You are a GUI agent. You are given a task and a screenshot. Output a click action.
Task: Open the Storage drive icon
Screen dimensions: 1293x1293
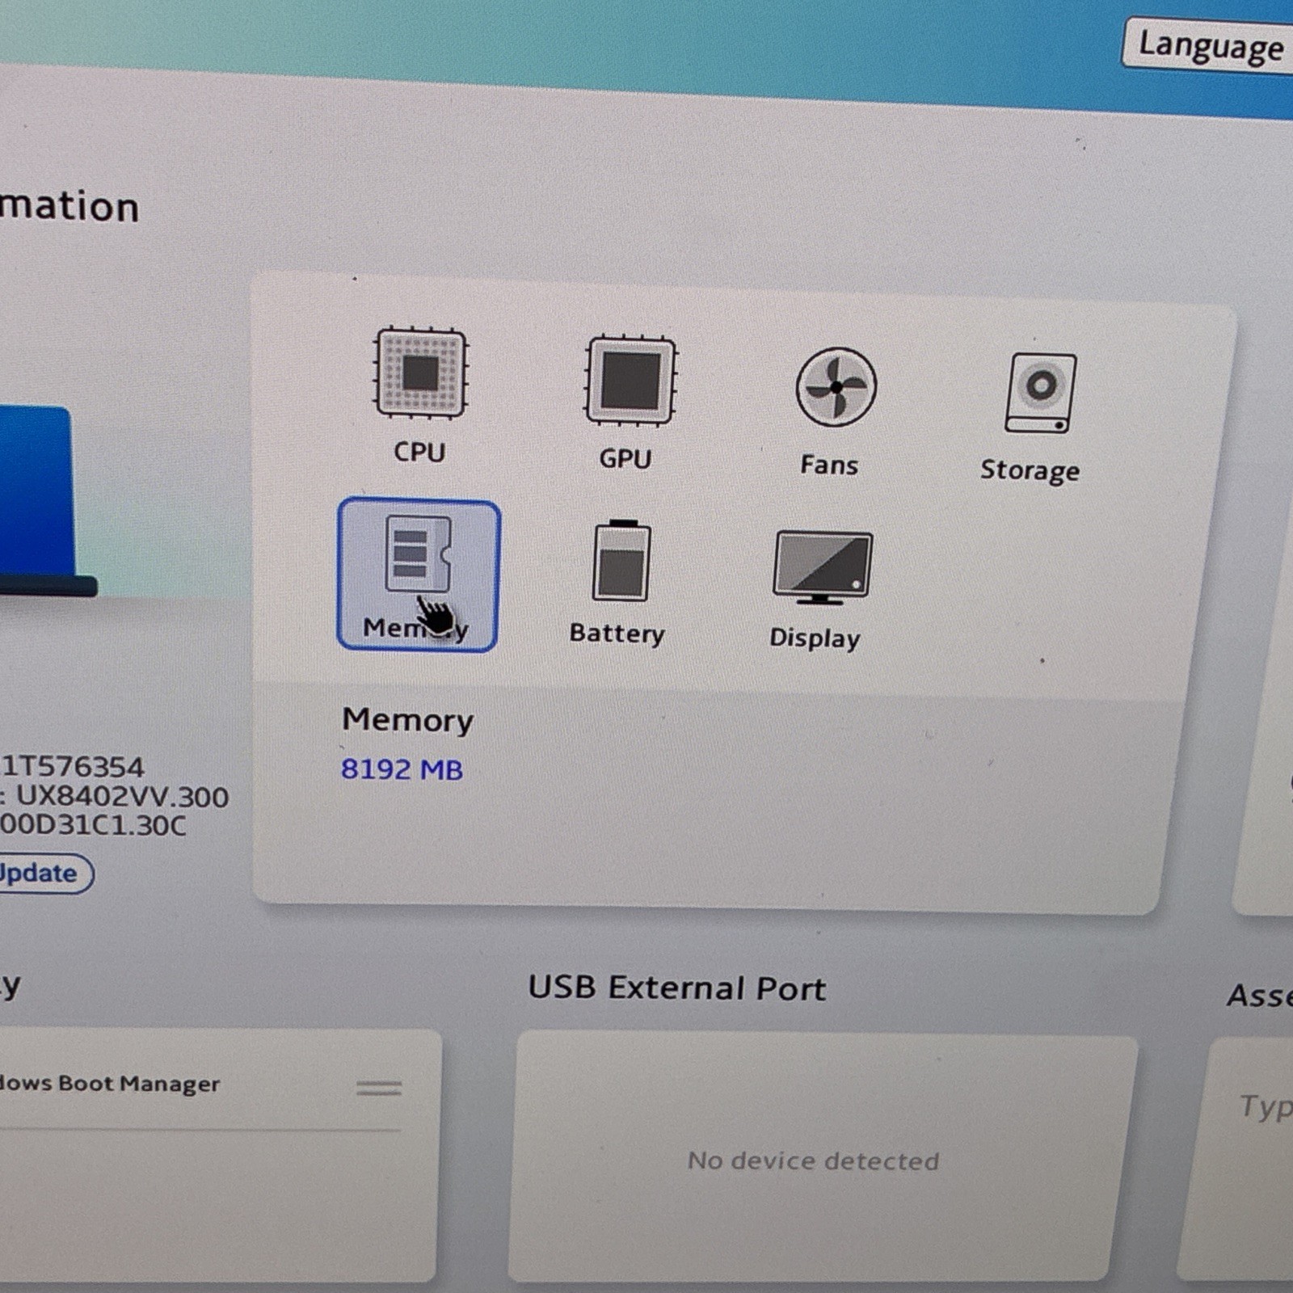click(x=1041, y=394)
